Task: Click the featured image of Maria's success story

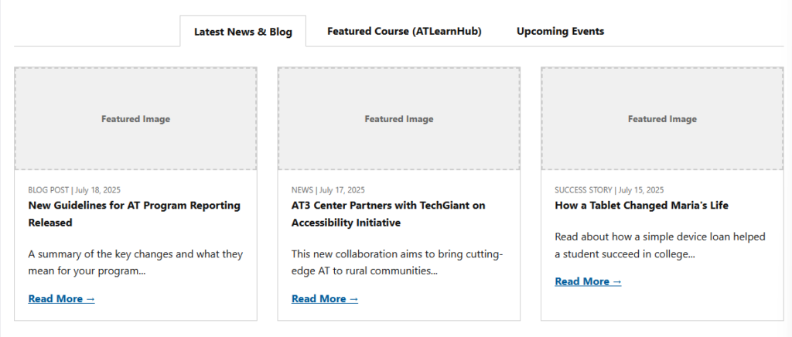Action: [662, 119]
